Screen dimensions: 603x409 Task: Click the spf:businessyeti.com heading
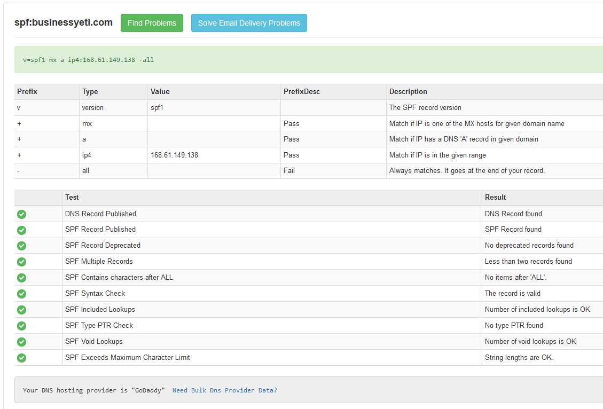coord(64,22)
